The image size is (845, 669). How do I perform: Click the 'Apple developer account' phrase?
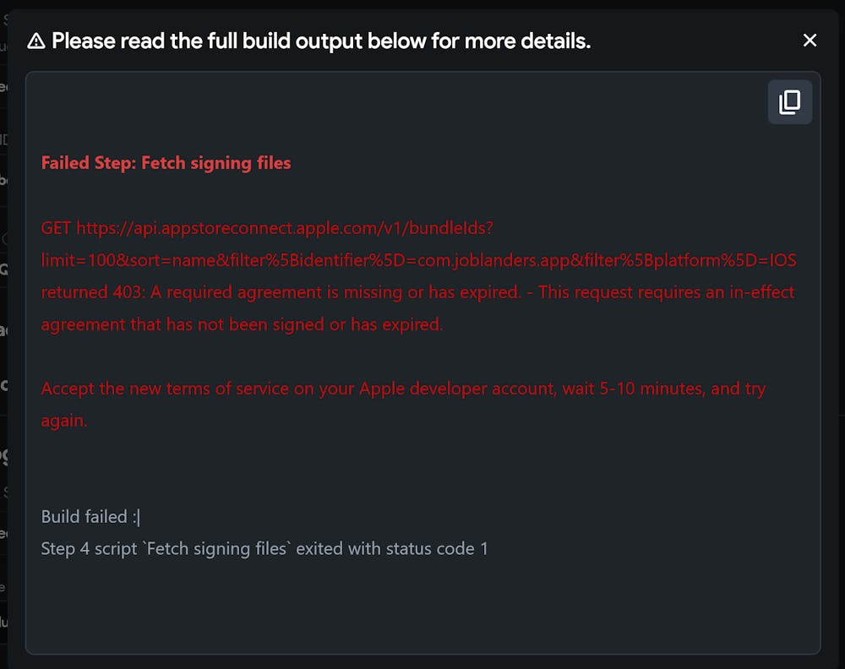coord(449,389)
